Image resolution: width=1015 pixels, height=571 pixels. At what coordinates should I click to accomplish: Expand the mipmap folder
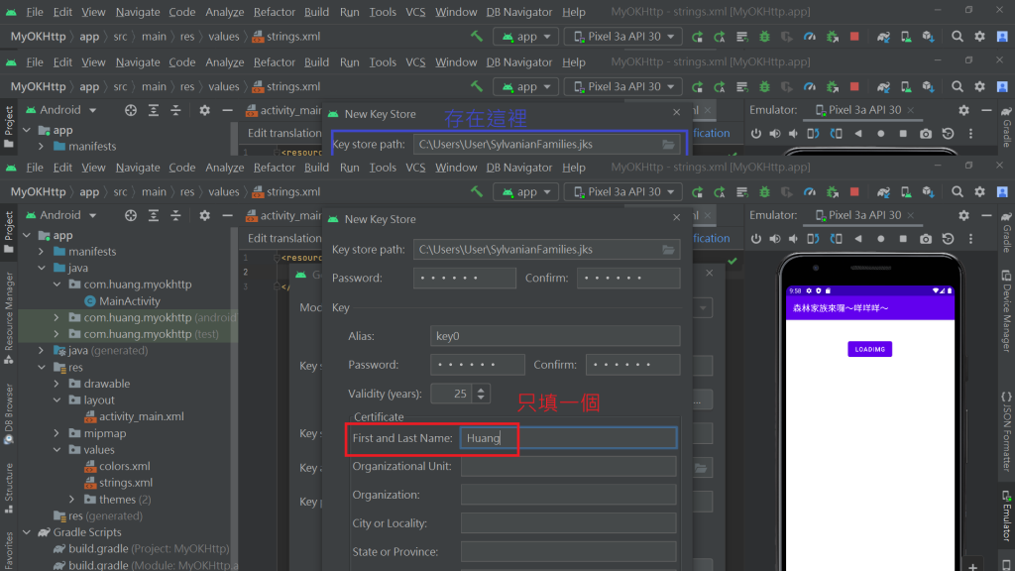[56, 433]
